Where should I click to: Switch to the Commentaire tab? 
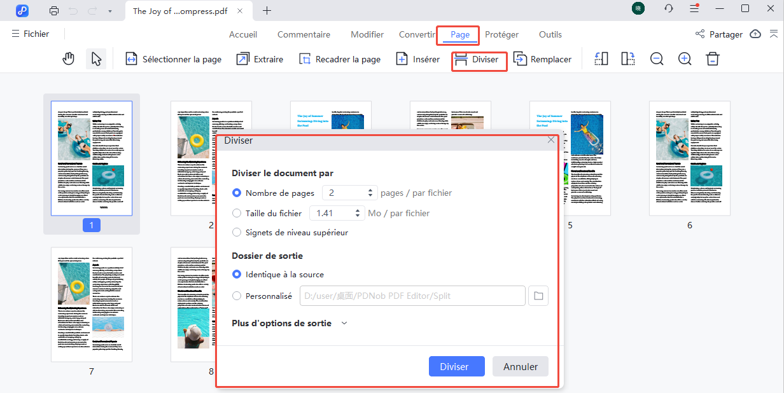click(x=304, y=34)
